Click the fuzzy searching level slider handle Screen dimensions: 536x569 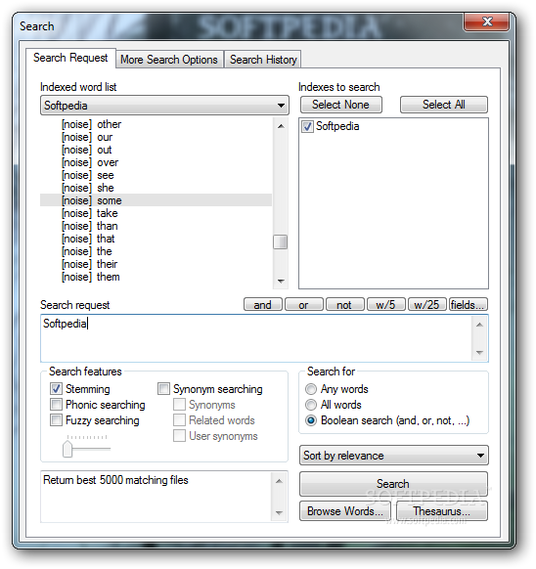(x=67, y=449)
